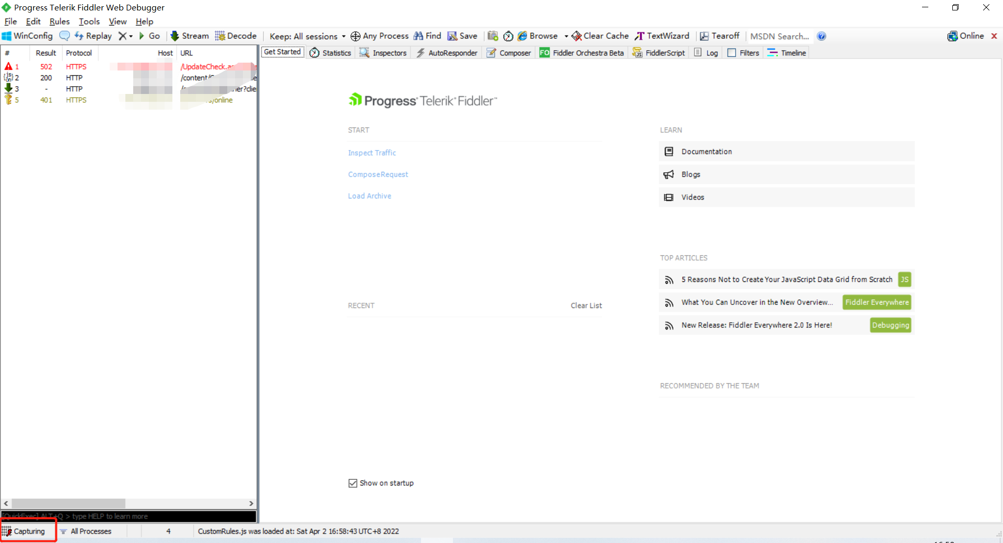This screenshot has height=543, width=1003.
Task: Select session 2 with 200 result
Action: click(129, 78)
